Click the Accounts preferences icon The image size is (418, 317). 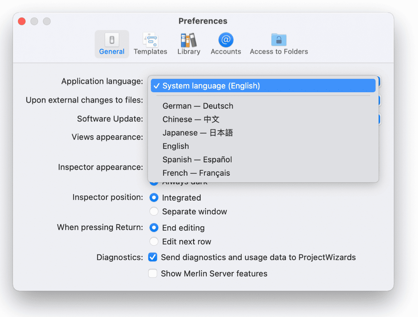[225, 43]
